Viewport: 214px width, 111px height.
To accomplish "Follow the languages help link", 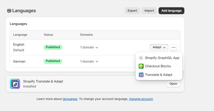I will (x=70, y=99).
